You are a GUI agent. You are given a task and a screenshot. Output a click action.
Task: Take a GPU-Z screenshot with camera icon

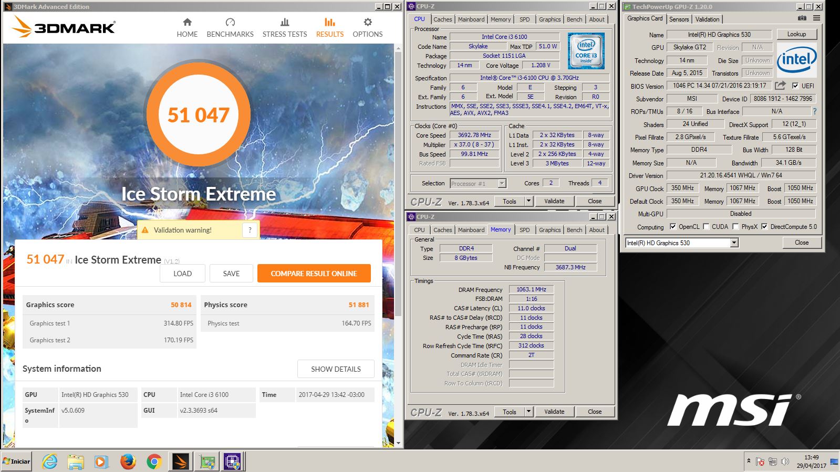(802, 18)
